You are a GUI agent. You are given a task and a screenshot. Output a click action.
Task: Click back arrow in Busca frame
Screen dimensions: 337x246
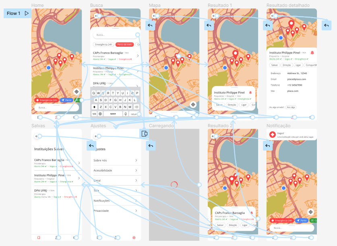coord(96,16)
